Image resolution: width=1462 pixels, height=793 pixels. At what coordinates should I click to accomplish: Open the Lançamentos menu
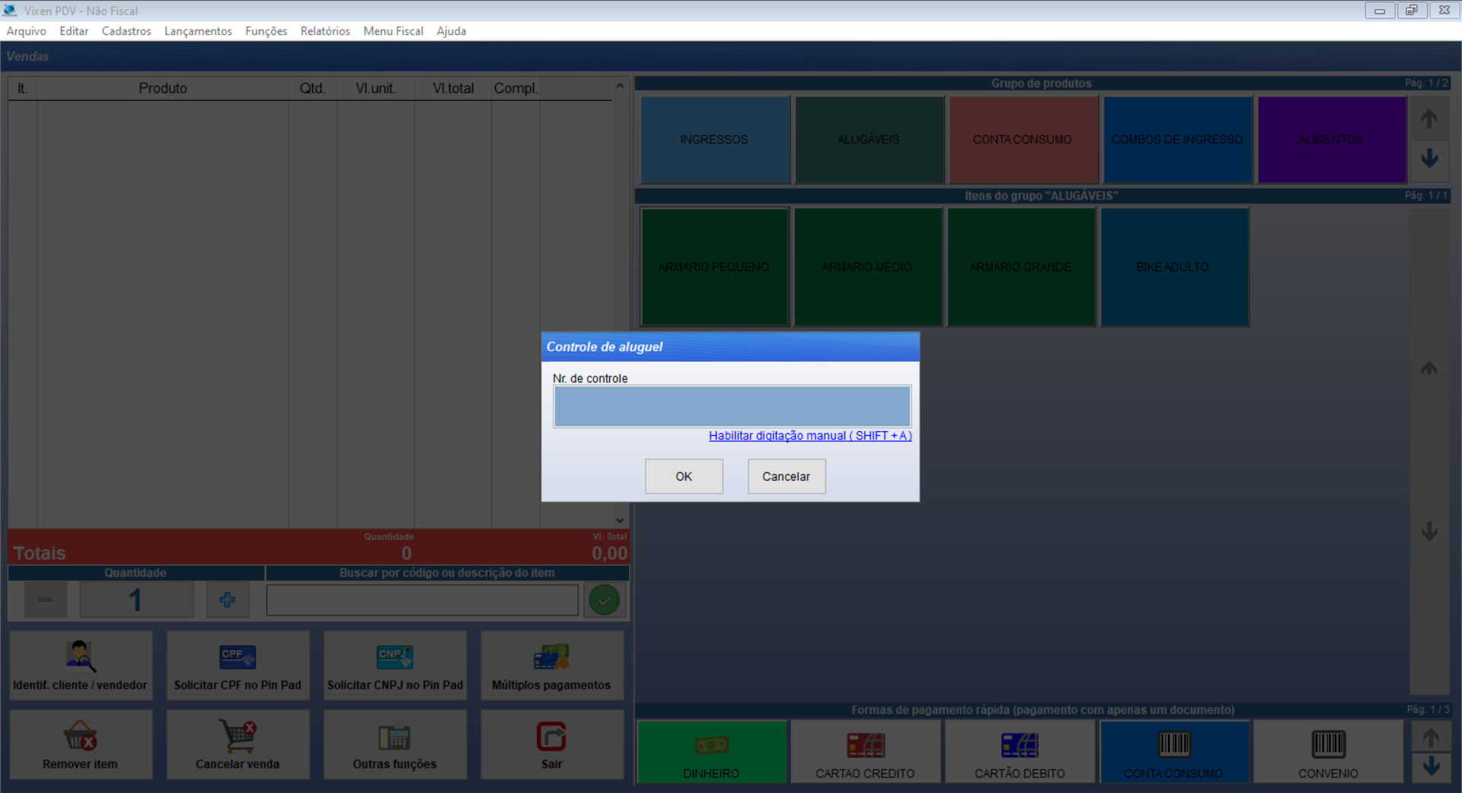(x=198, y=31)
